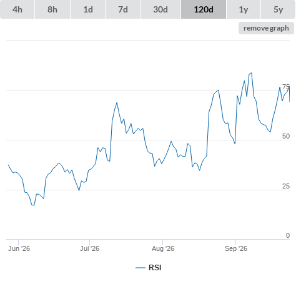Viewport: 296px width, 284px height.
Task: Click the Jul '26 axis label
Action: [x=90, y=248]
